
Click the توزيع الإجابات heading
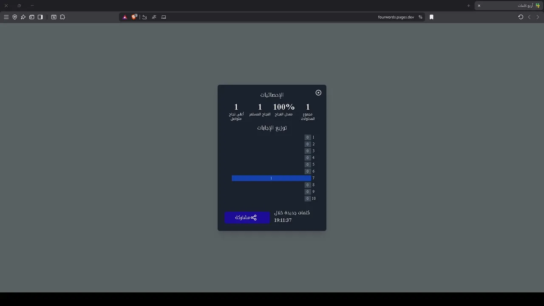pyautogui.click(x=272, y=127)
